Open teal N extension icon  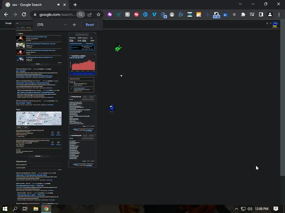[x=119, y=14]
